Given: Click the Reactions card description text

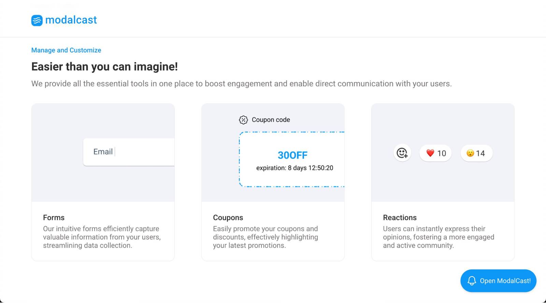Looking at the screenshot, I should pyautogui.click(x=439, y=237).
